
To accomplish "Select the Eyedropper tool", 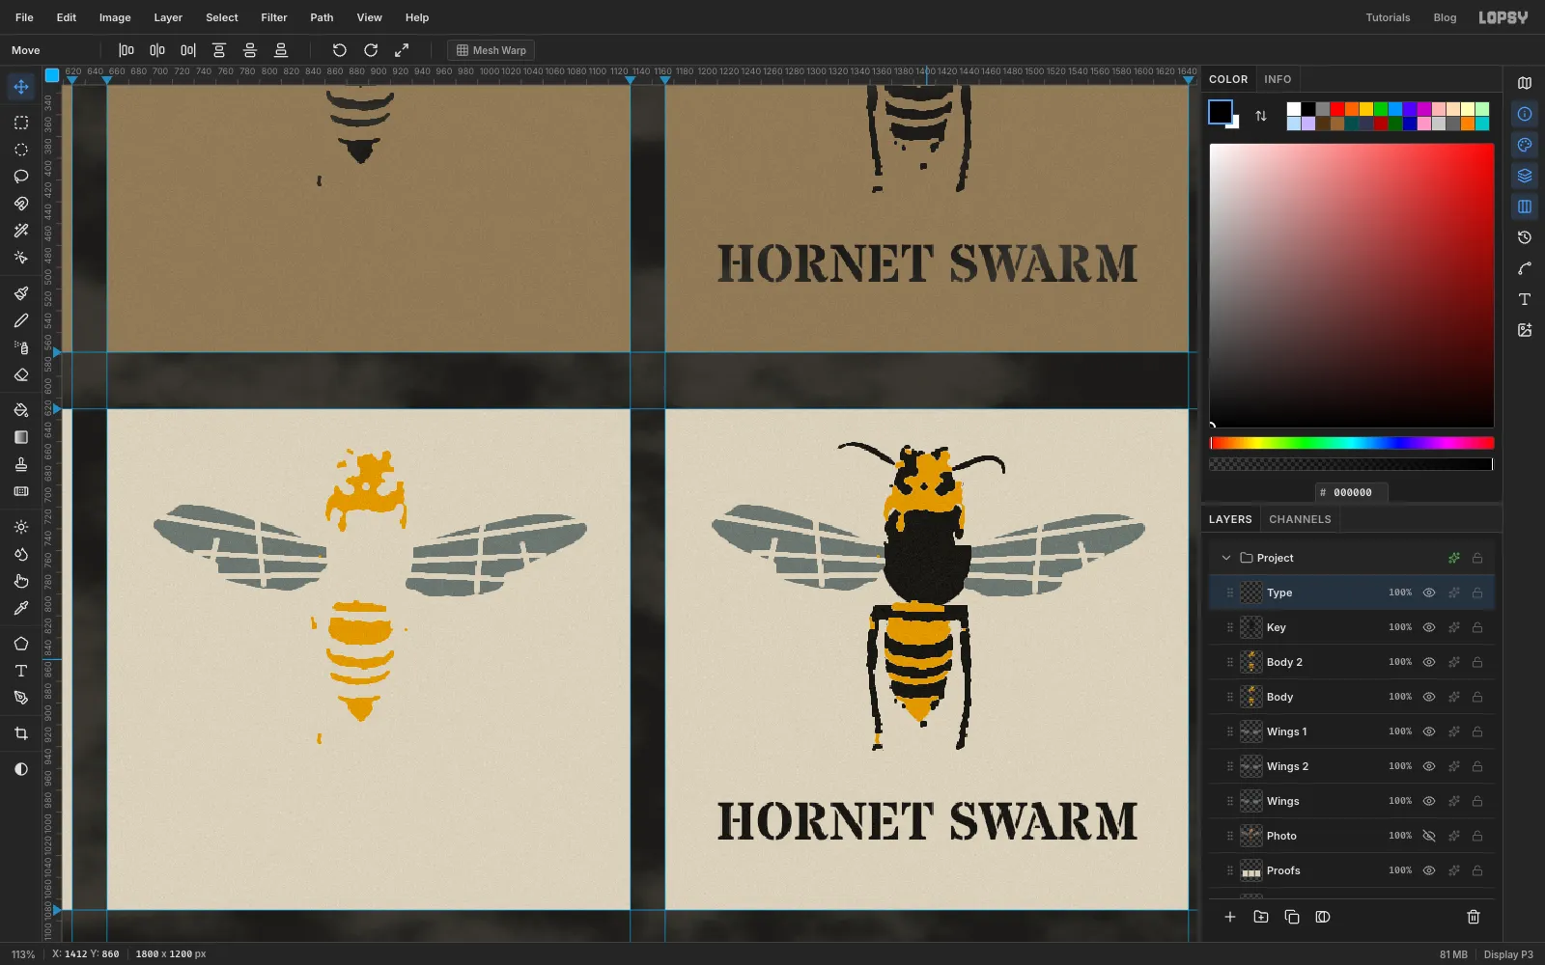I will click(20, 608).
